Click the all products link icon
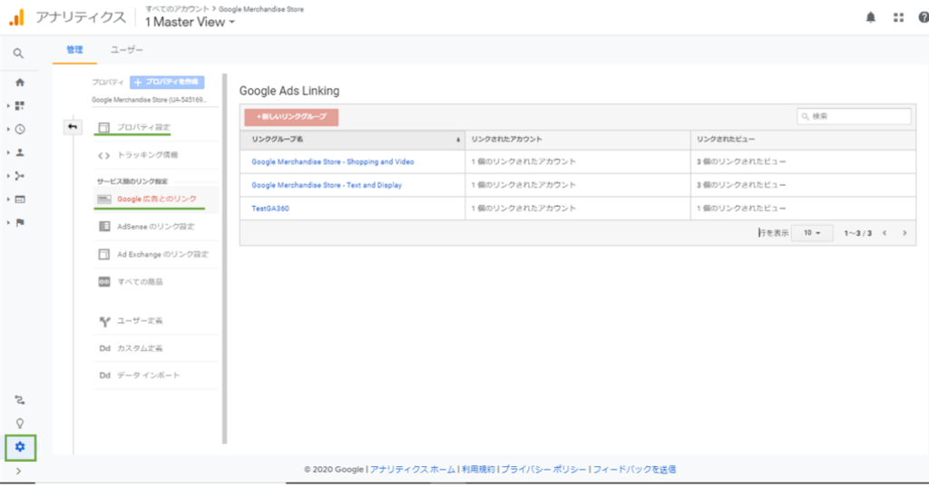Image resolution: width=929 pixels, height=488 pixels. point(104,282)
